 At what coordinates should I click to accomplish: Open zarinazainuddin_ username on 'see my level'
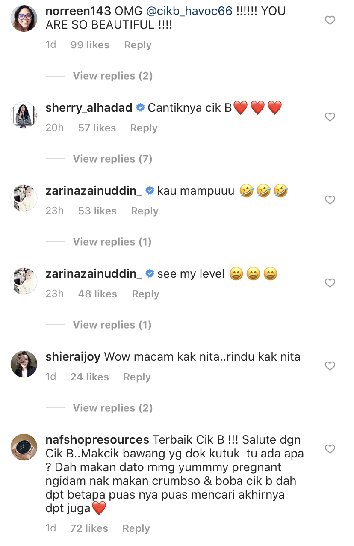tap(94, 274)
